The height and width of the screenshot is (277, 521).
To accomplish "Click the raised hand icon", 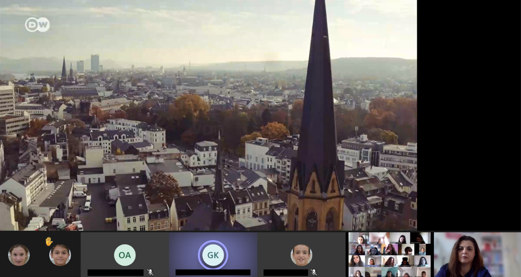I will tap(49, 241).
